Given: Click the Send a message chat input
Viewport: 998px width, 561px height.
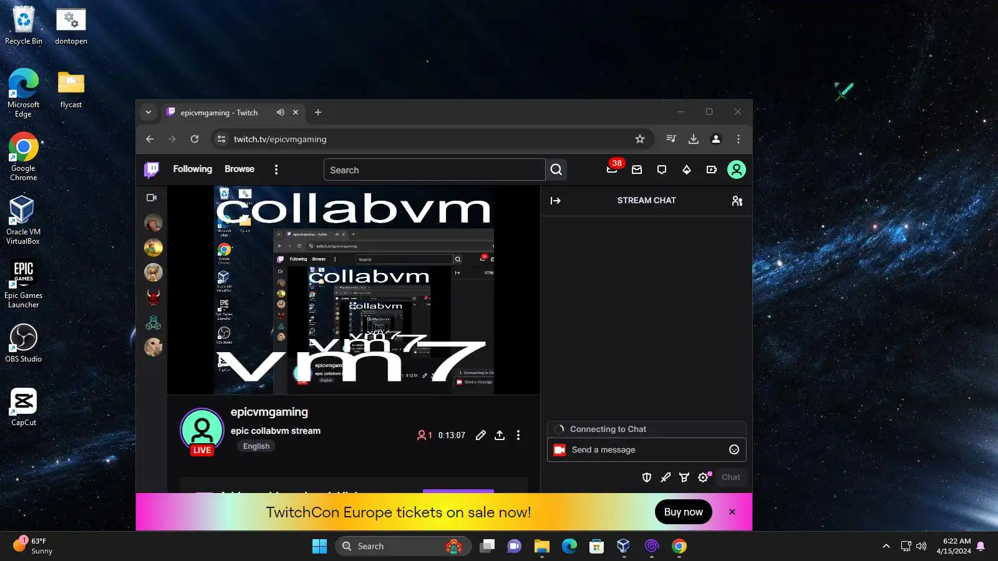Looking at the screenshot, I should click(647, 449).
